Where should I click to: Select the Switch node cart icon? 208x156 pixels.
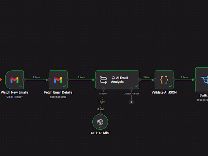click(x=205, y=80)
